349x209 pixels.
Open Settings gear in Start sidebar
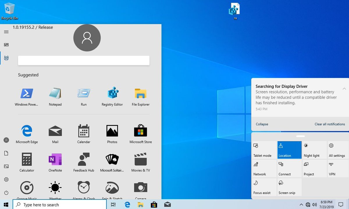click(6, 180)
